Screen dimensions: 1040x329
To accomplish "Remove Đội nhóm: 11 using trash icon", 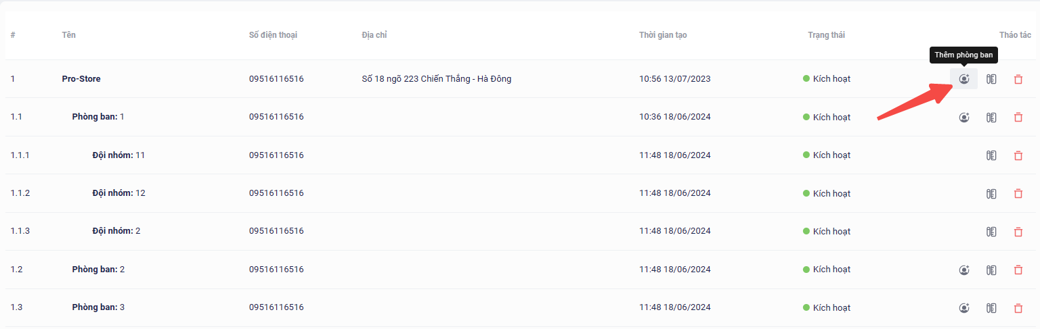I will pyautogui.click(x=1018, y=155).
